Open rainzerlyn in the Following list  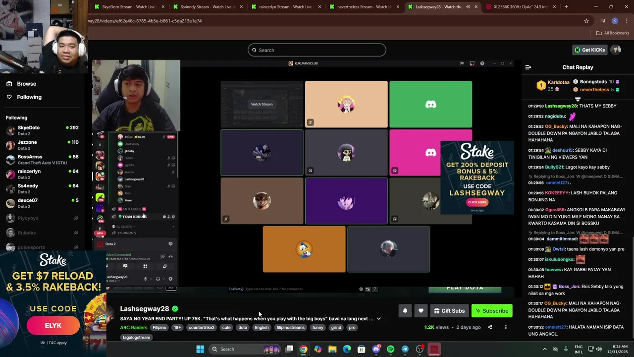[x=42, y=174]
